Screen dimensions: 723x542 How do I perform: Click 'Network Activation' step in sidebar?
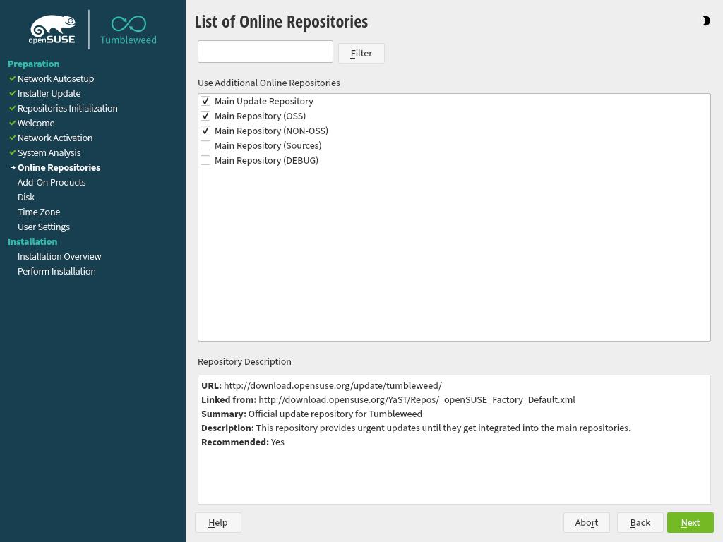coord(55,138)
